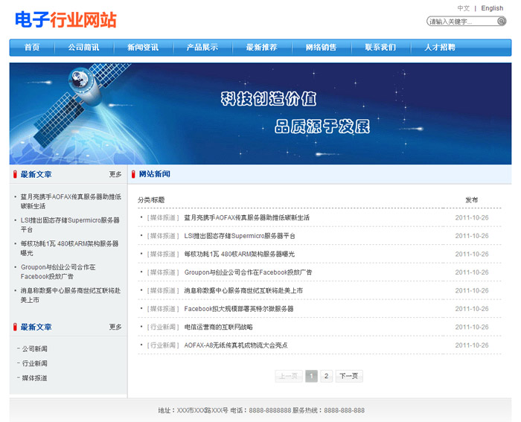Go to 公司简讯 in navigation bar
Screen dimensions: 521x422
click(x=83, y=48)
